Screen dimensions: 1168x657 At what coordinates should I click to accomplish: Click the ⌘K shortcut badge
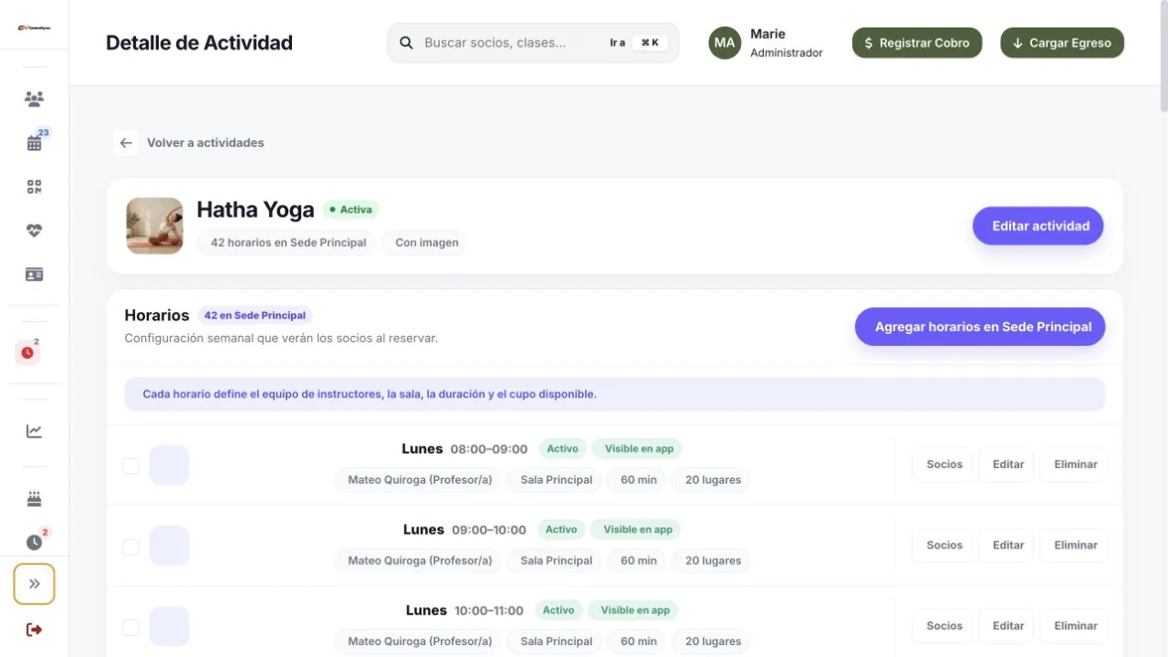tap(650, 43)
